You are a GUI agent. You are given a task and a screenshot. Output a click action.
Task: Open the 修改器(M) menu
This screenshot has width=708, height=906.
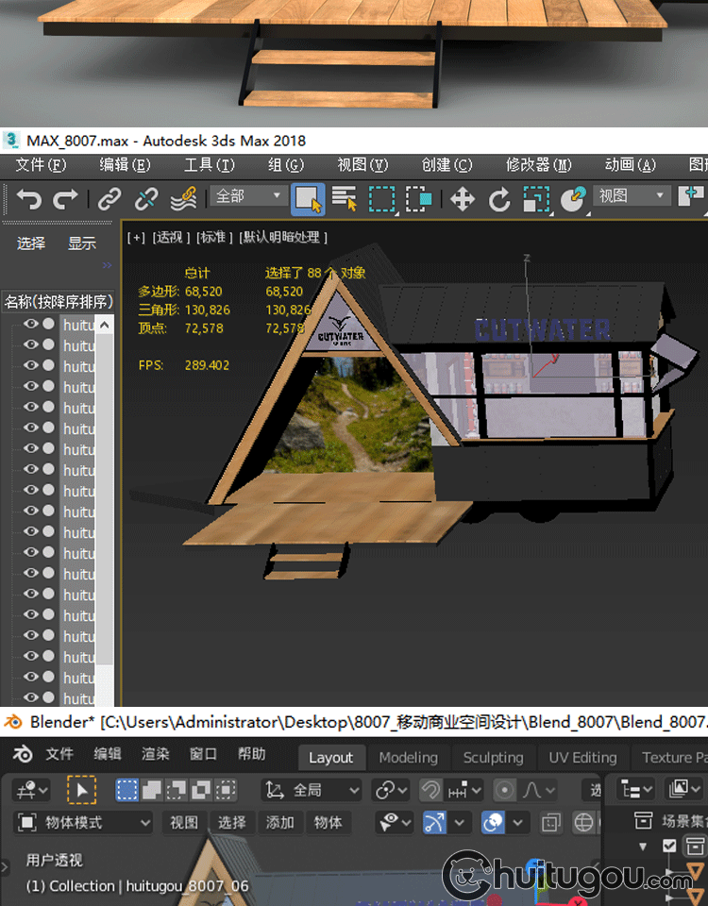click(538, 165)
